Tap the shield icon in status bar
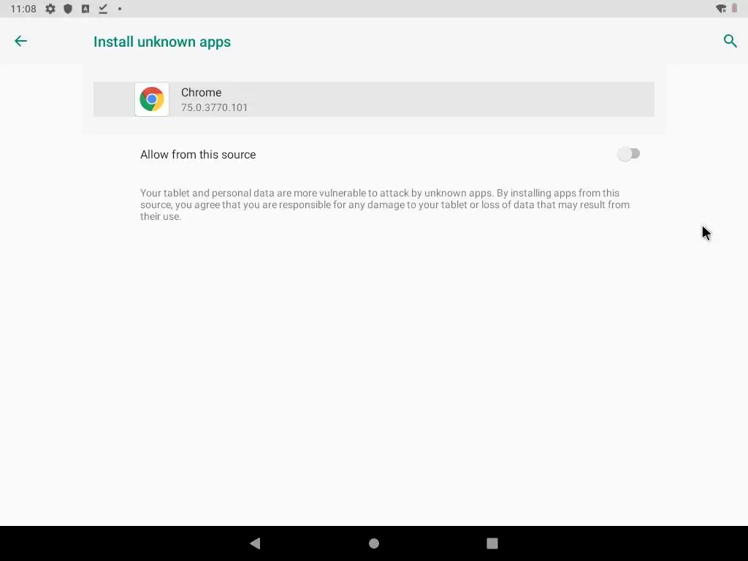Screen dimensions: 748x561 [68, 9]
